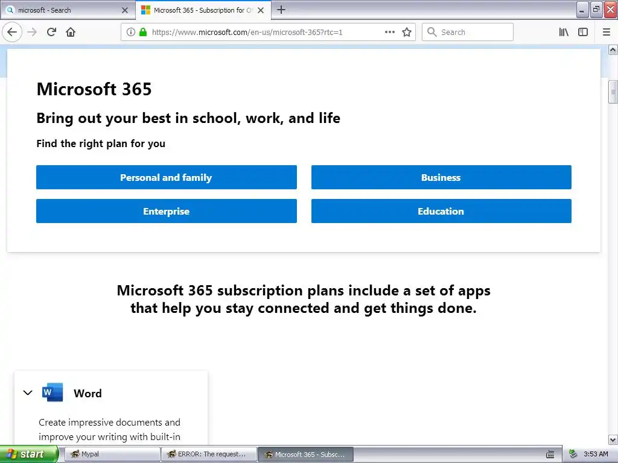Choose the Personal and family plan
618x463 pixels.
[167, 177]
